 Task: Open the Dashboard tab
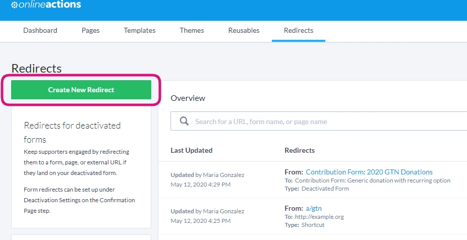(x=40, y=30)
